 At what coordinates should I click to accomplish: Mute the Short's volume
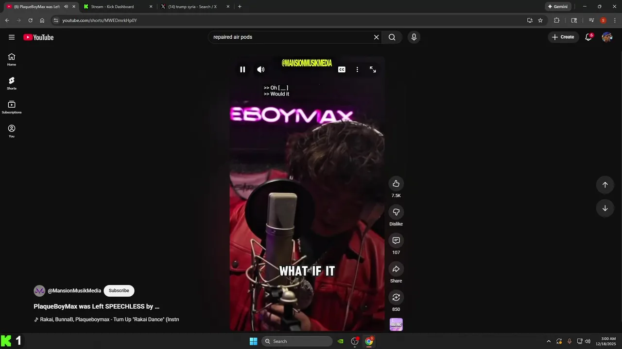[261, 69]
